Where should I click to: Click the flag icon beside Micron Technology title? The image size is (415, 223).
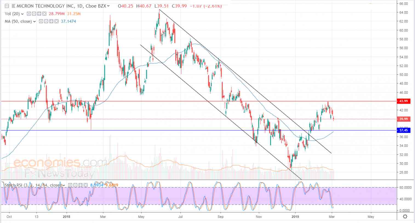point(13,6)
